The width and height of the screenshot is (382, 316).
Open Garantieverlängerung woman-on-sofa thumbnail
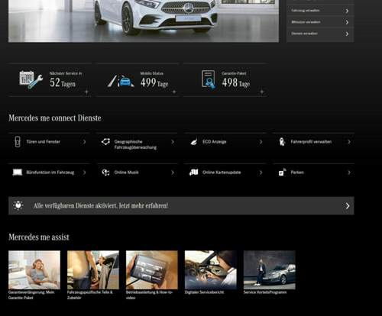[x=34, y=269]
